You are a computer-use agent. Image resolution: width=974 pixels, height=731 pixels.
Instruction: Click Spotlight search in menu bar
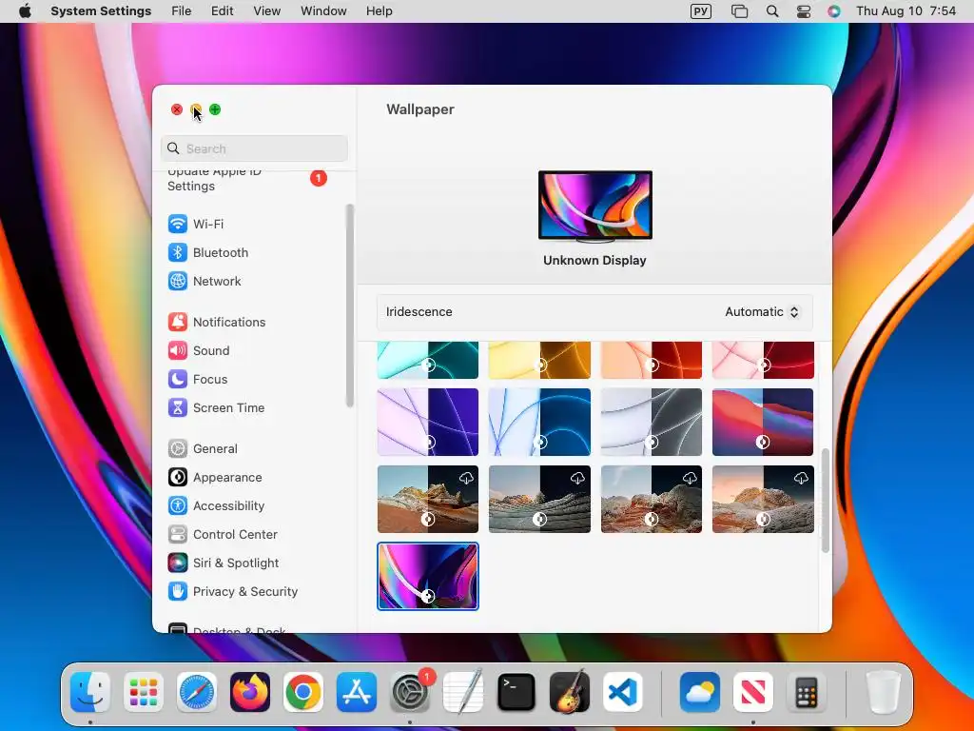pos(772,11)
